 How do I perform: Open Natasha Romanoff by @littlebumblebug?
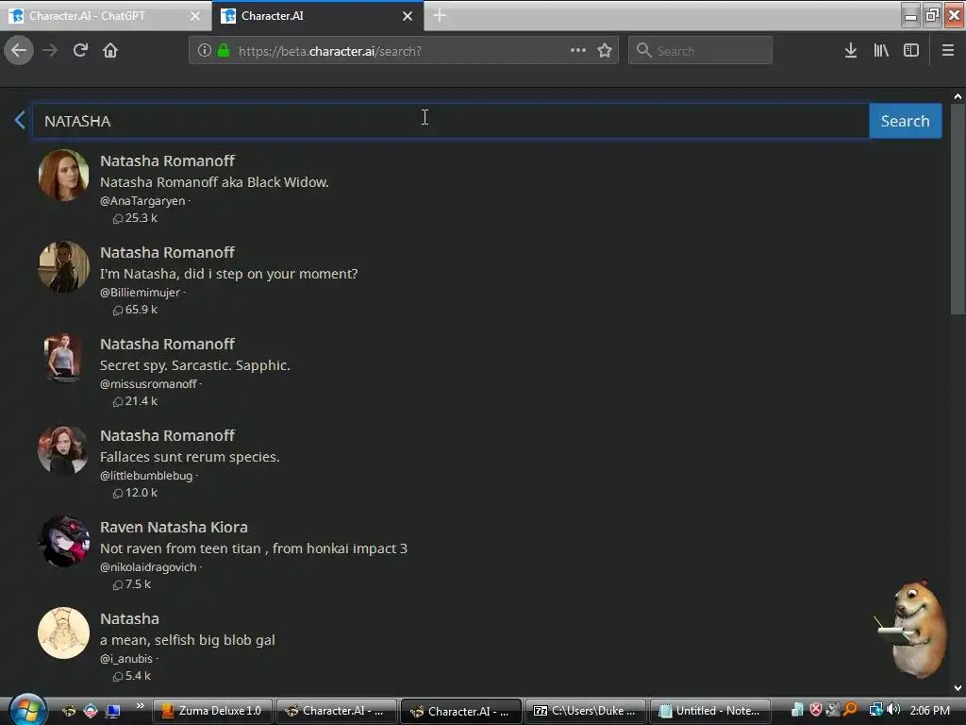click(167, 436)
